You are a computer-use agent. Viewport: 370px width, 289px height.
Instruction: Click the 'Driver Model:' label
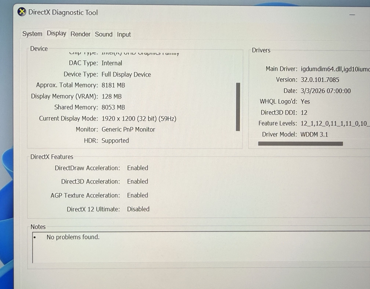tap(279, 134)
